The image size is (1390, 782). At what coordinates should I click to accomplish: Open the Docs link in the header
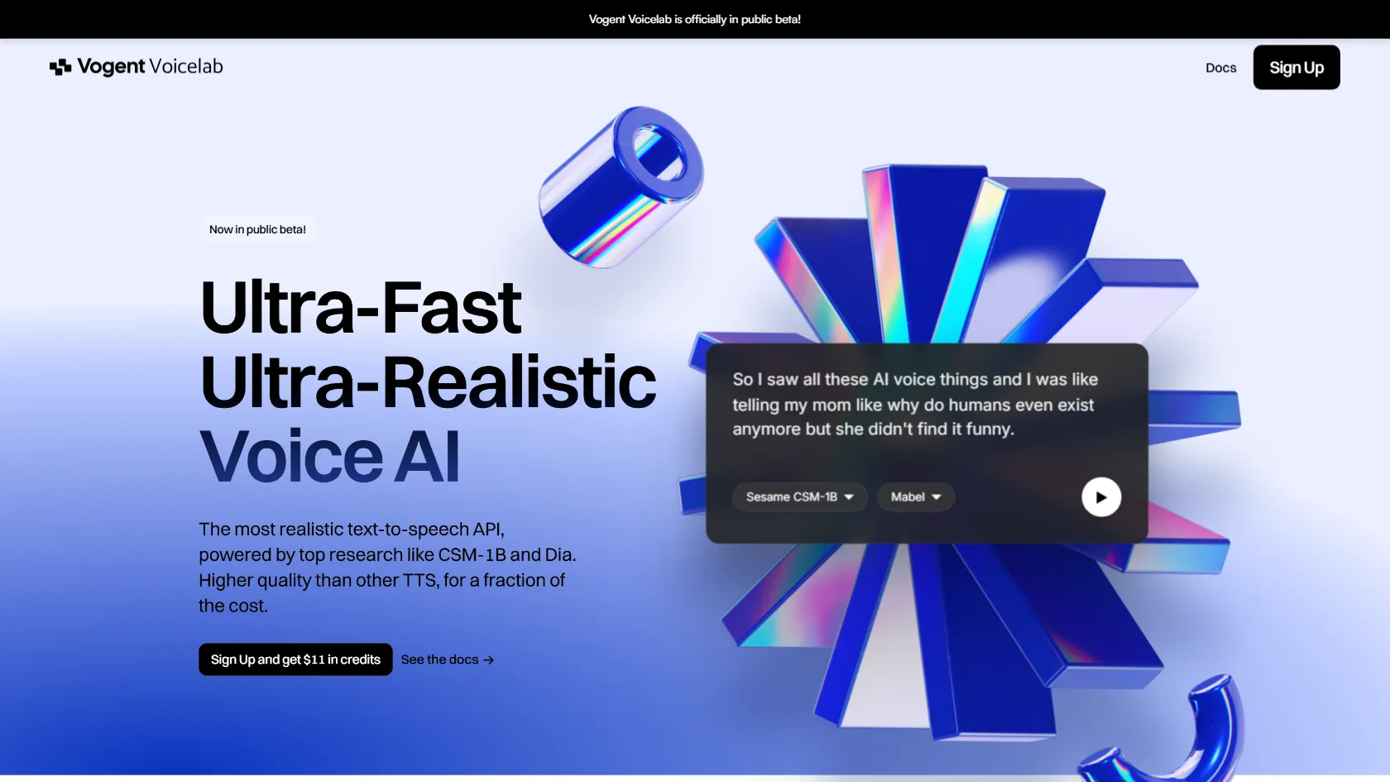1220,68
